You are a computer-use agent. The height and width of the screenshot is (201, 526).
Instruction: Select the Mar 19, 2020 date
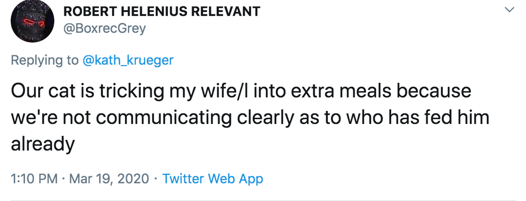(109, 179)
